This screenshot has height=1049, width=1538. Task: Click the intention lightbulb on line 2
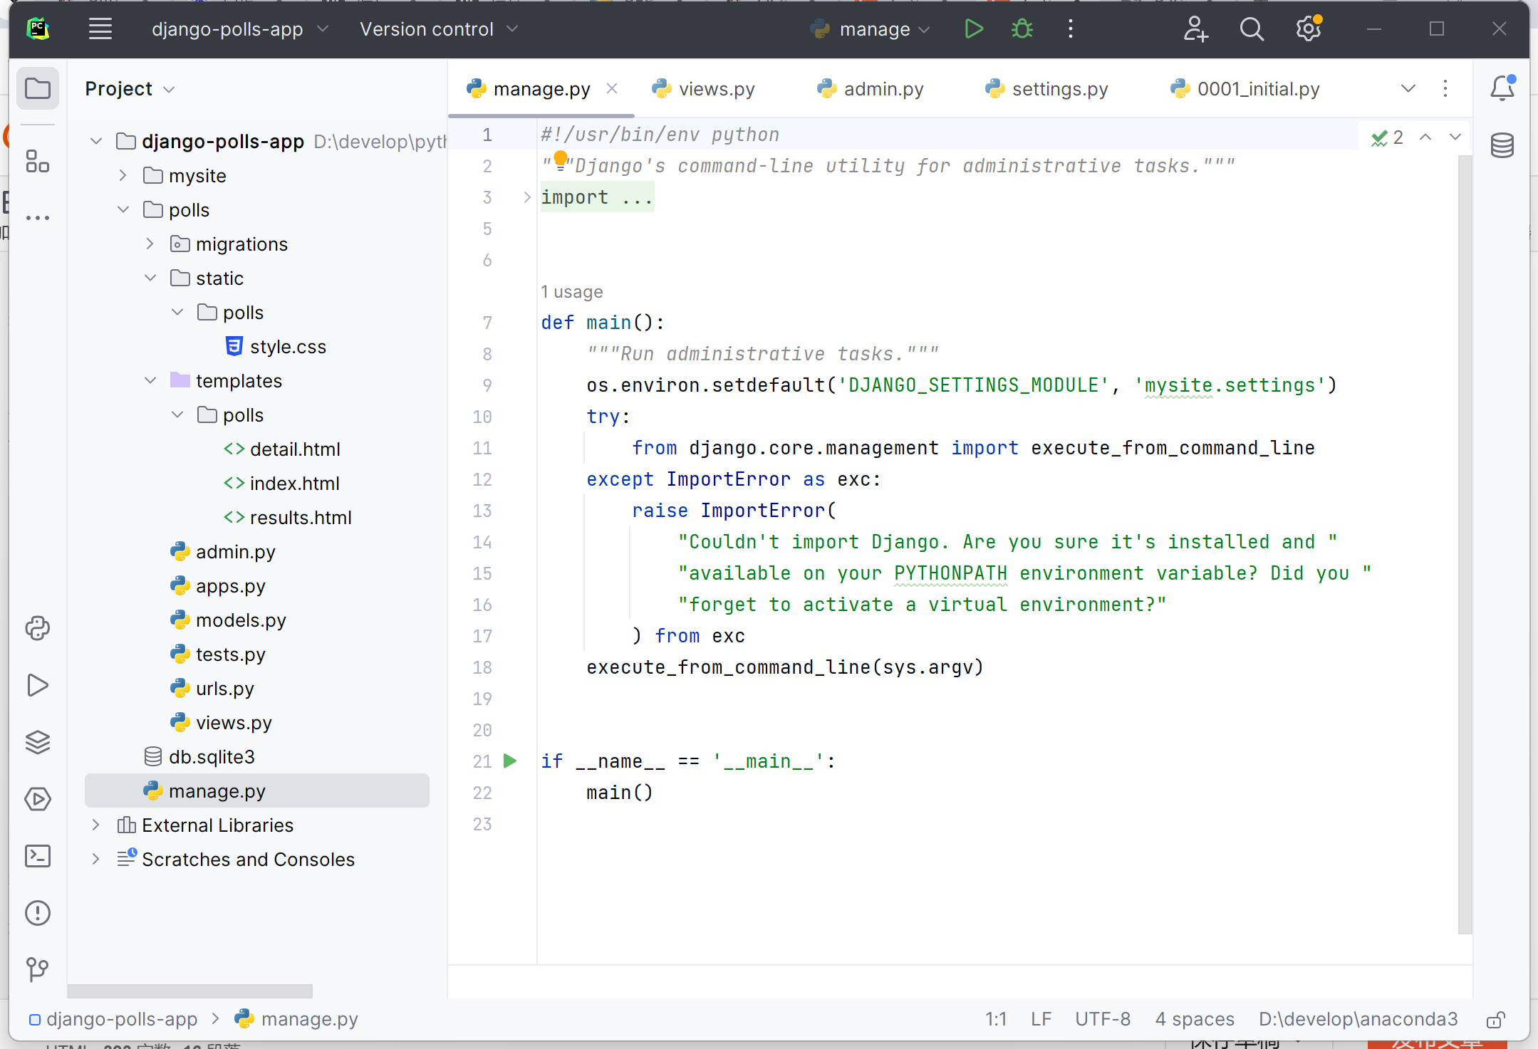tap(561, 159)
